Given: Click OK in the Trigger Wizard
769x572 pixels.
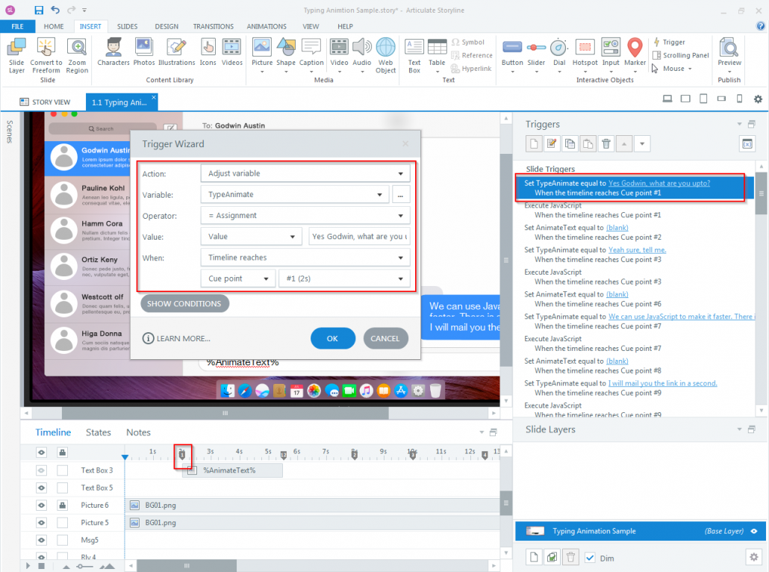Looking at the screenshot, I should tap(332, 338).
